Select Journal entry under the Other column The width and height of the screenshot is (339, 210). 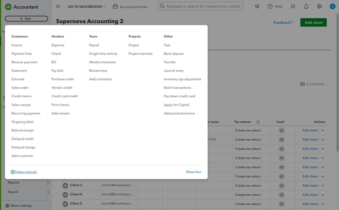click(x=174, y=70)
